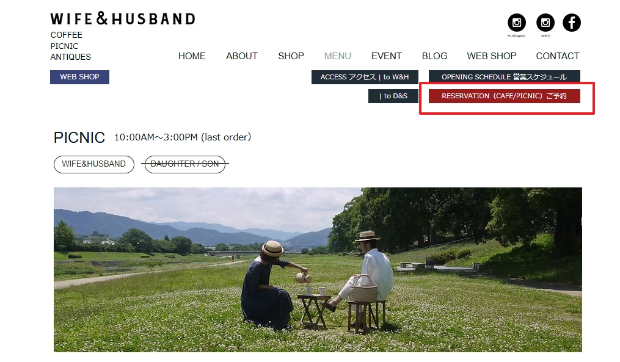Open the EVENT navigation item
The width and height of the screenshot is (620, 362).
click(x=386, y=56)
